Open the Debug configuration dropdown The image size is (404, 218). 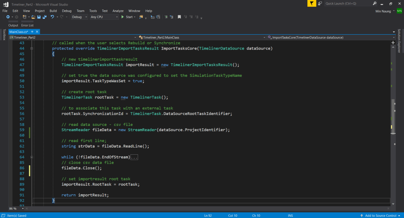[x=79, y=17]
